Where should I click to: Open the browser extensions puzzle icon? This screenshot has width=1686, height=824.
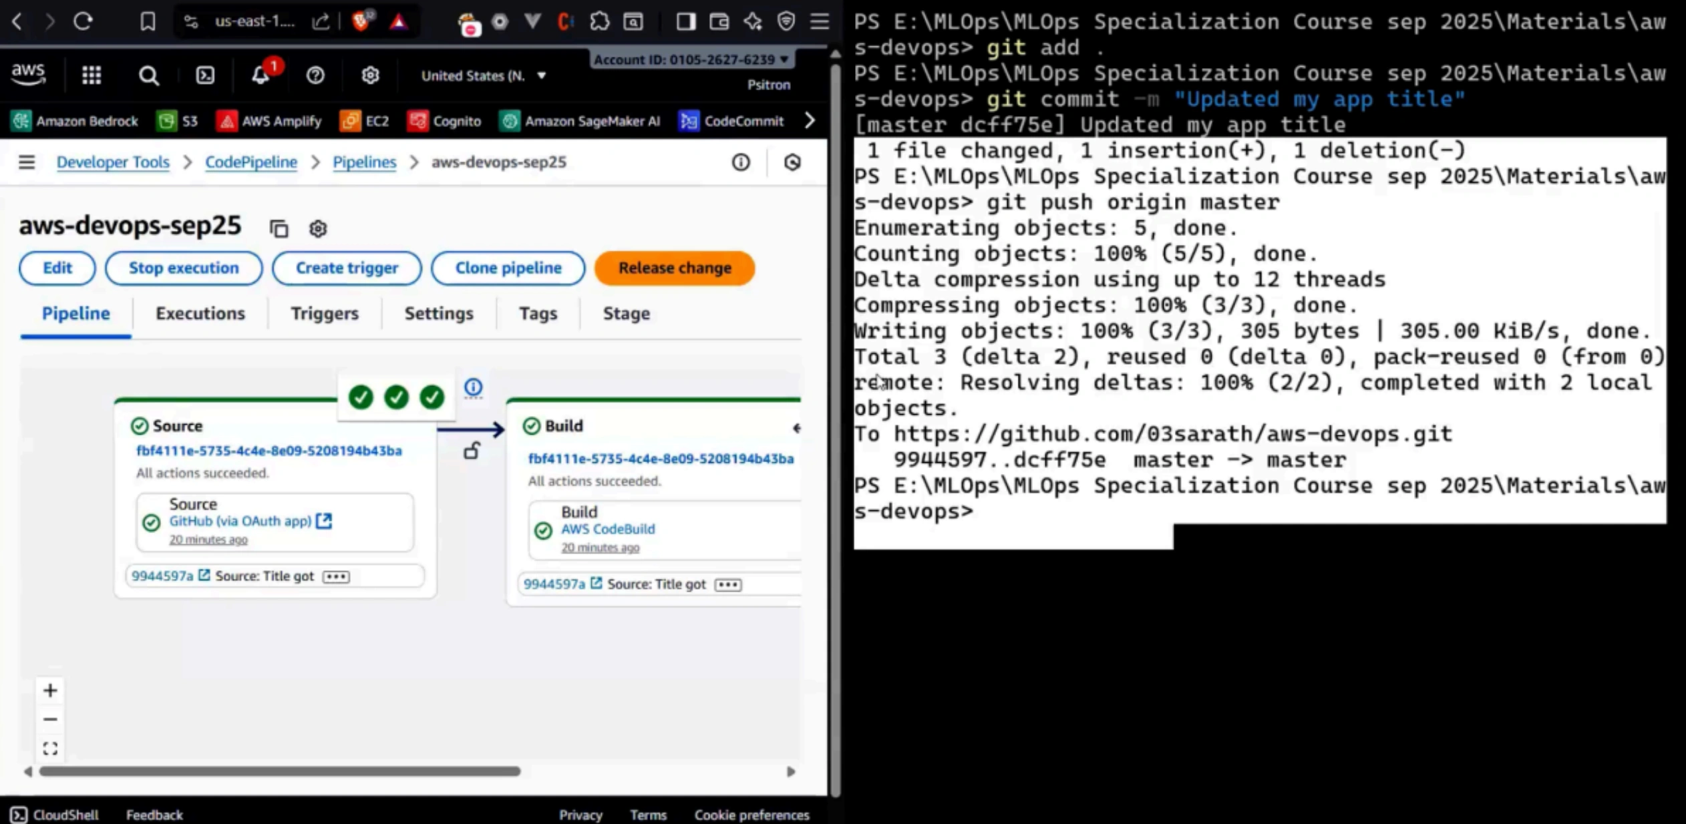pos(599,22)
